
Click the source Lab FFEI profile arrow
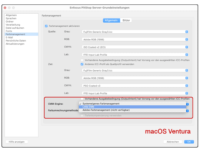tap(187, 55)
